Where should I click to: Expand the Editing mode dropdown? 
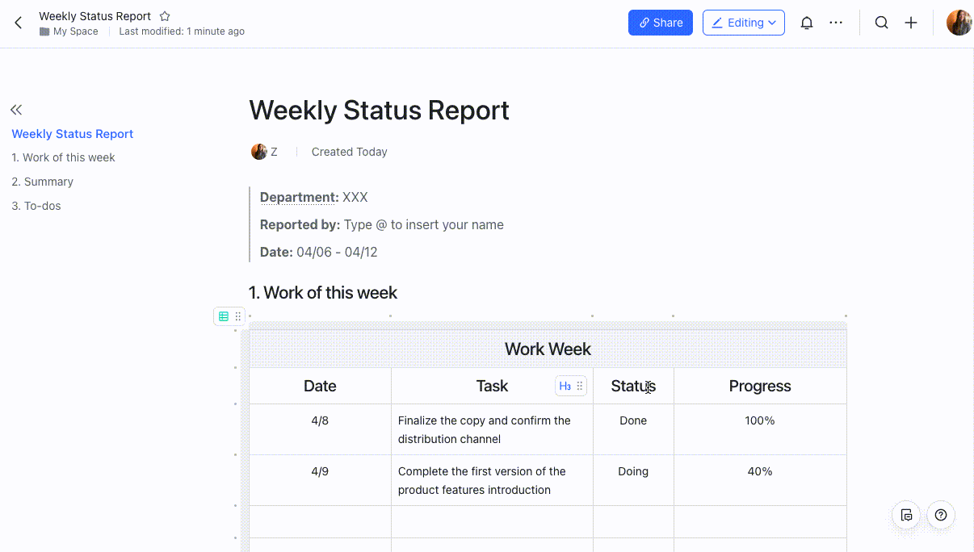click(743, 23)
